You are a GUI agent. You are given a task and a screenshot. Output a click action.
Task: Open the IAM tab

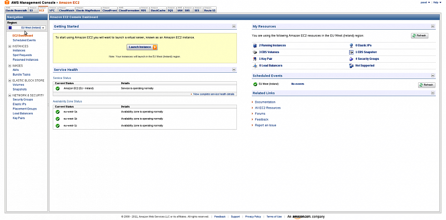[180, 10]
